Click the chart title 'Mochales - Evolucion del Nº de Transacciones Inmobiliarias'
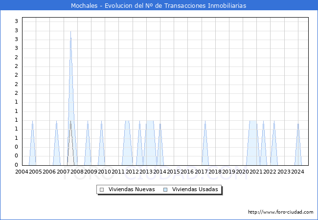The height and width of the screenshot is (220, 318). click(159, 5)
